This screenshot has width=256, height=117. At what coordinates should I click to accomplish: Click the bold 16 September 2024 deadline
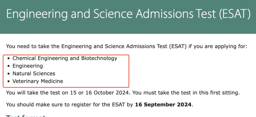click(163, 104)
